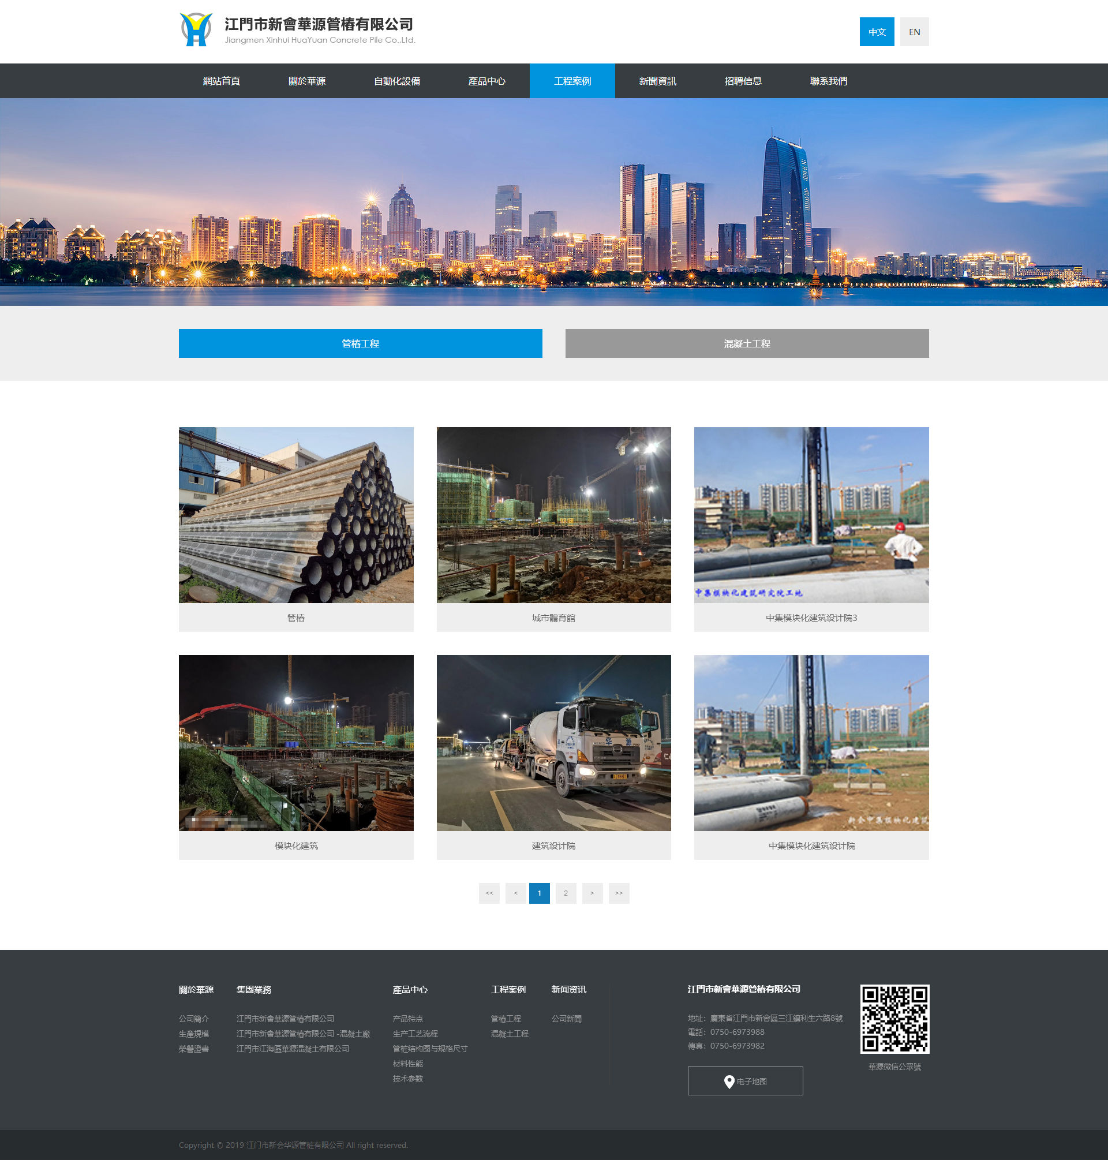Select 中文 language option
The width and height of the screenshot is (1108, 1160).
click(877, 32)
